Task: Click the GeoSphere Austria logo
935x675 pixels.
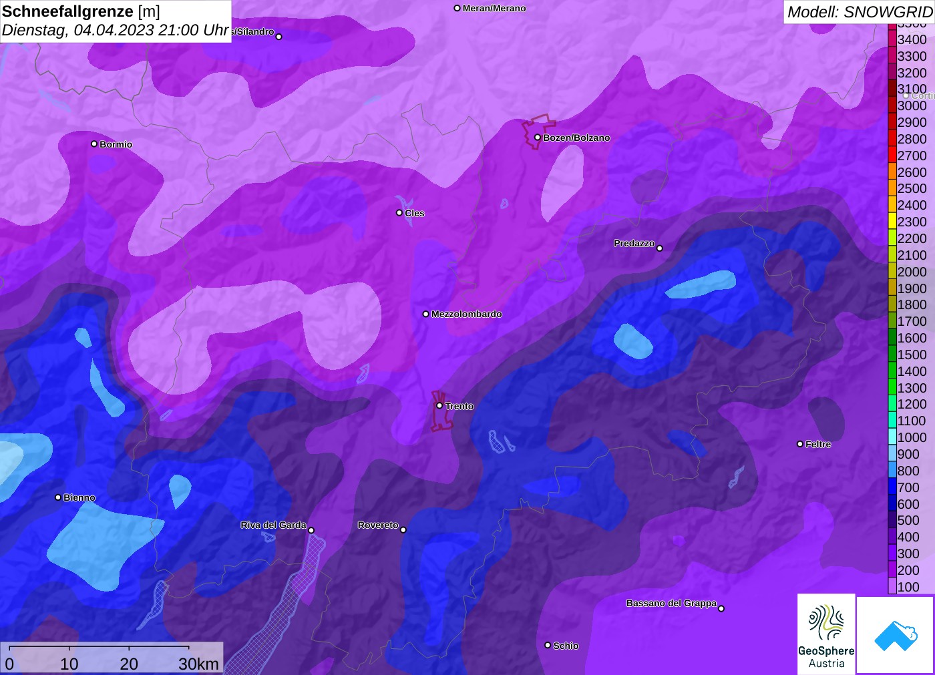Action: pyautogui.click(x=826, y=634)
